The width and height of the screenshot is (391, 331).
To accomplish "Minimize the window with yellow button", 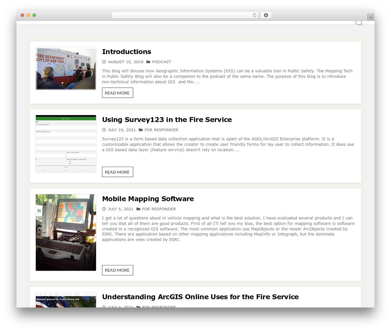I will click(28, 15).
